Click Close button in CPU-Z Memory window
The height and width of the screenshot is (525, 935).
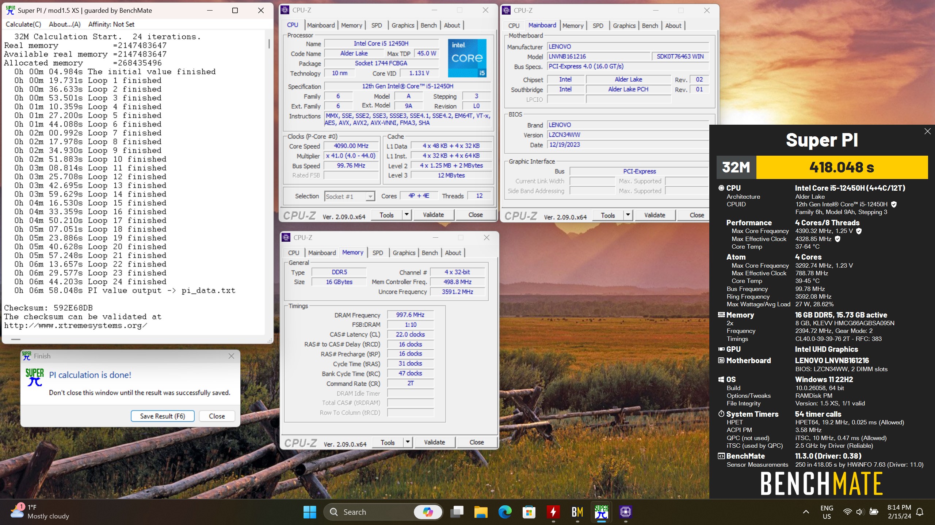tap(476, 442)
